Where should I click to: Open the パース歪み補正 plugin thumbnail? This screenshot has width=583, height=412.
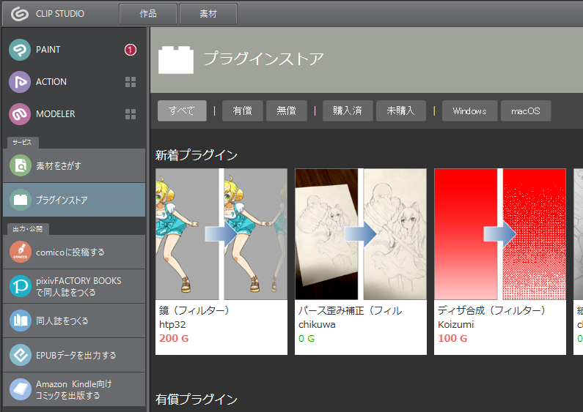[361, 234]
